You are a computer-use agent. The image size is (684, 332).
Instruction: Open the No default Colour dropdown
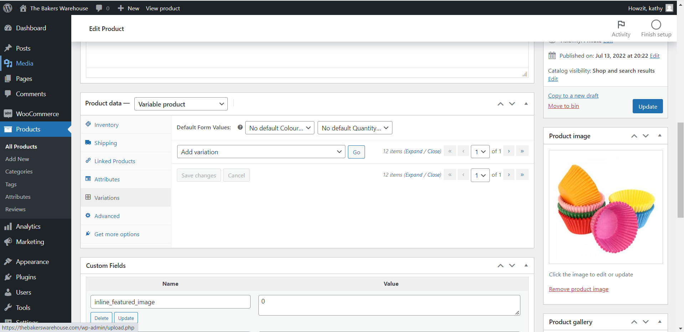(279, 128)
